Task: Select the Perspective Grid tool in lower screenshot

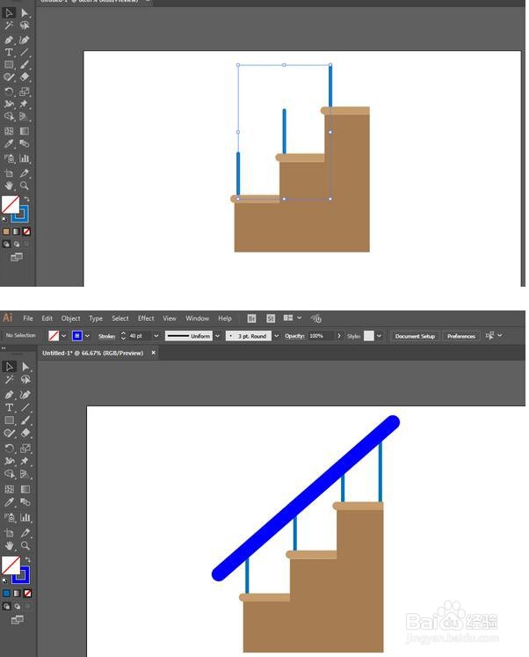Action: 25,474
